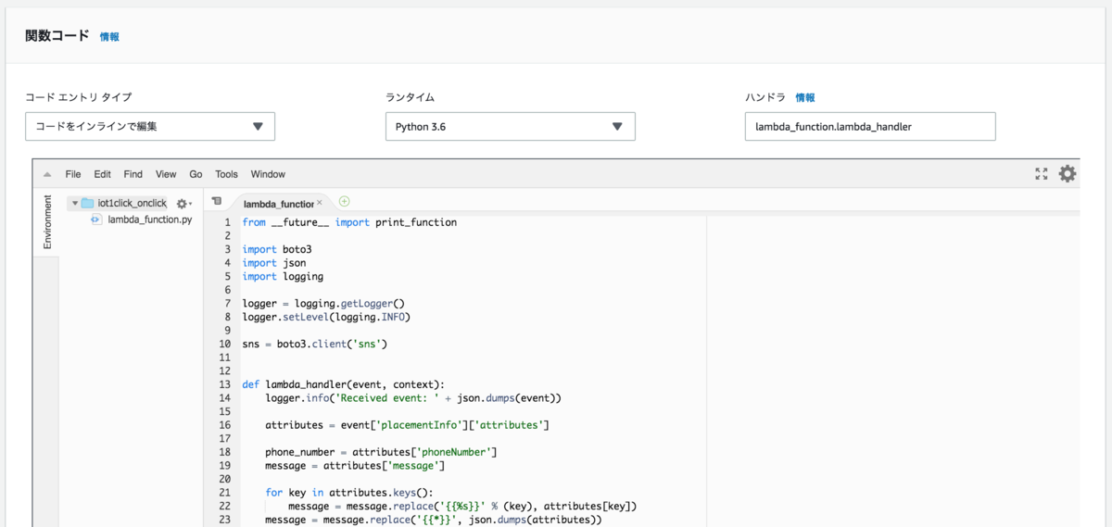This screenshot has height=527, width=1112.
Task: Open the File menu
Action: coord(73,174)
